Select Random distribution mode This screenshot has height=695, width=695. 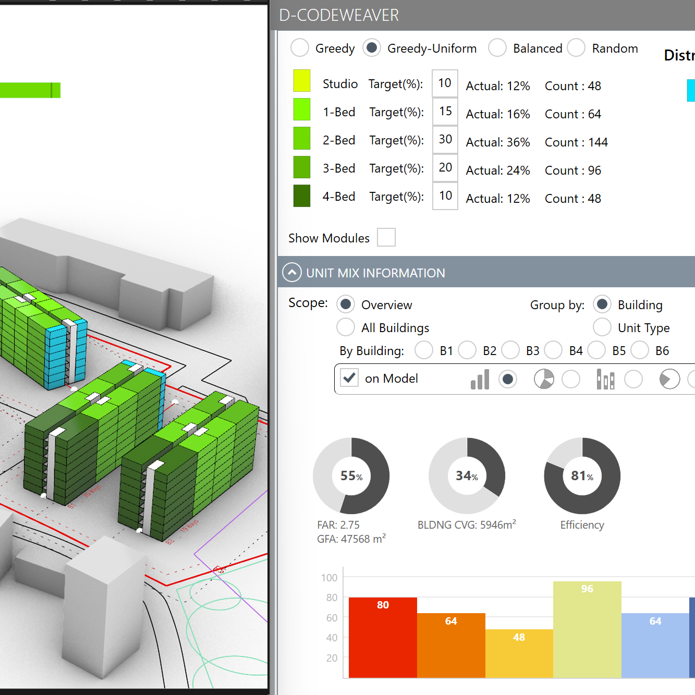(576, 48)
